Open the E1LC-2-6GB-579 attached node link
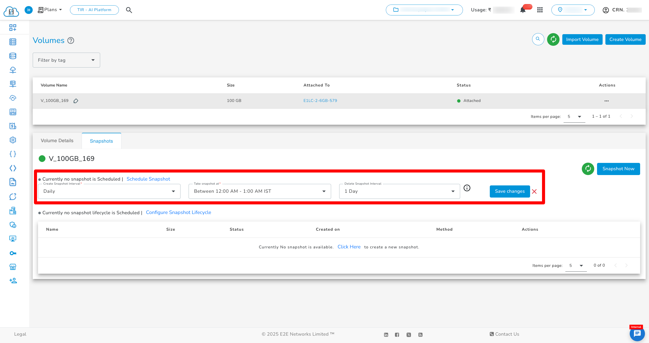Image resolution: width=649 pixels, height=343 pixels. 320,101
